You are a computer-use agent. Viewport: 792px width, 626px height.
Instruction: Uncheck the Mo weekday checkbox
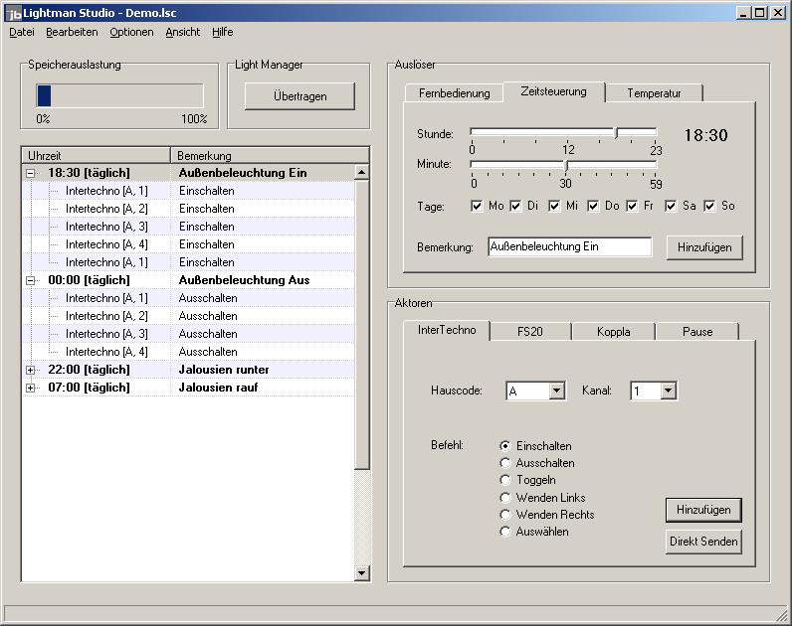click(x=478, y=206)
